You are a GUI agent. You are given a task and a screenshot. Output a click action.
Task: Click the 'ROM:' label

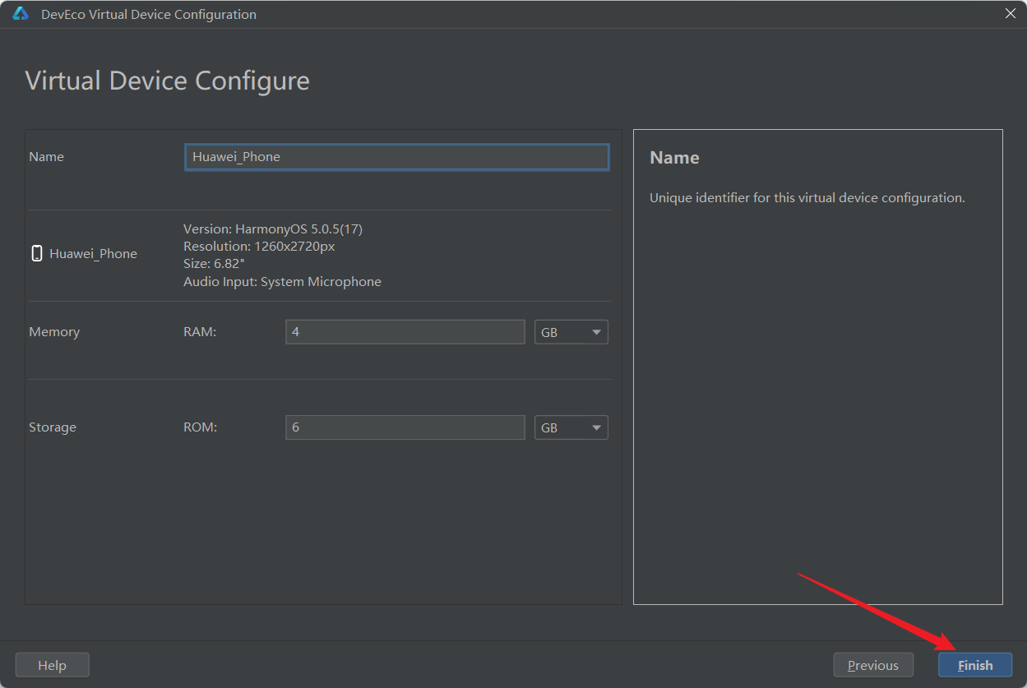201,427
